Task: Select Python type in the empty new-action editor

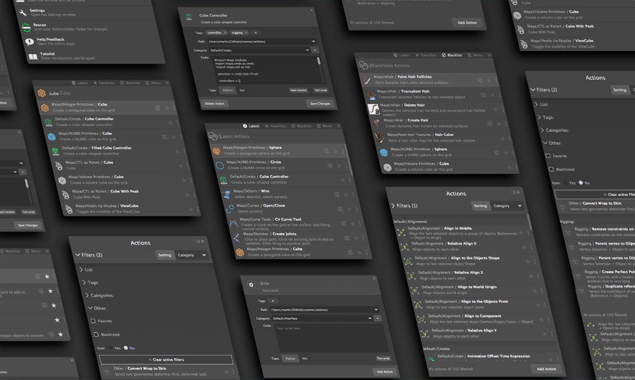Action: pos(290,358)
